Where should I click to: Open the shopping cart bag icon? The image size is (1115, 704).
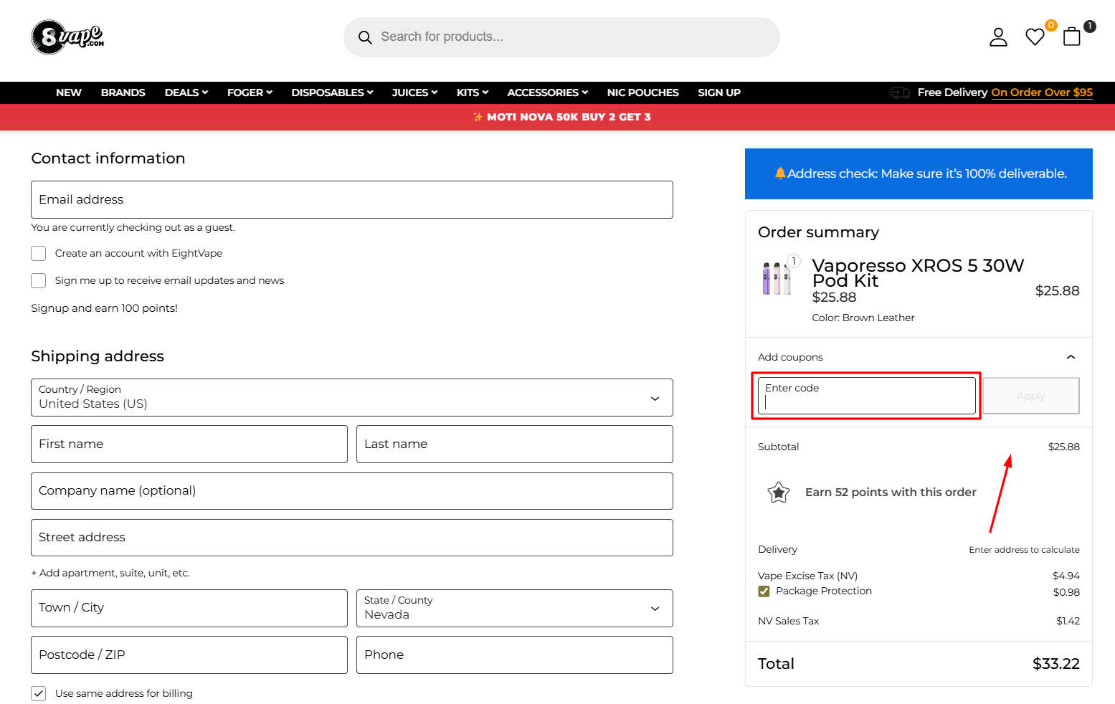(x=1072, y=37)
